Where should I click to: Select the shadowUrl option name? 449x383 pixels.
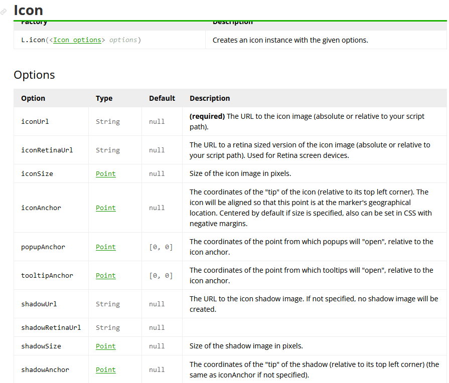point(39,304)
